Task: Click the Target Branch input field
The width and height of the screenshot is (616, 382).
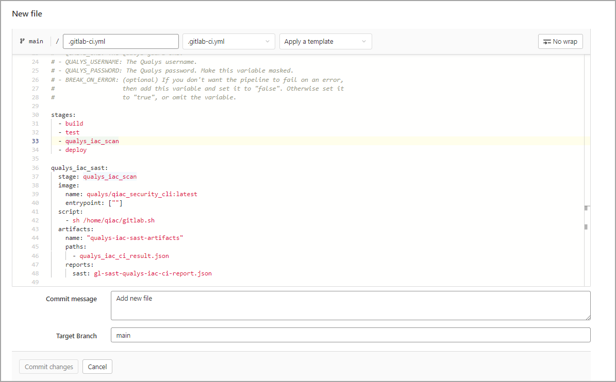Action: point(350,335)
